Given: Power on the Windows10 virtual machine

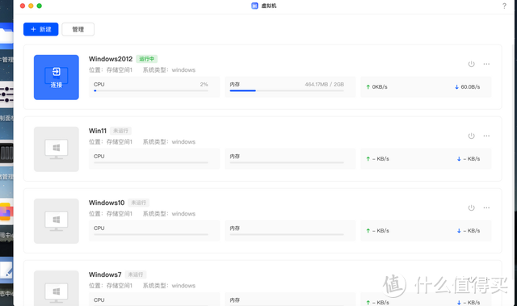Looking at the screenshot, I should pyautogui.click(x=472, y=207).
